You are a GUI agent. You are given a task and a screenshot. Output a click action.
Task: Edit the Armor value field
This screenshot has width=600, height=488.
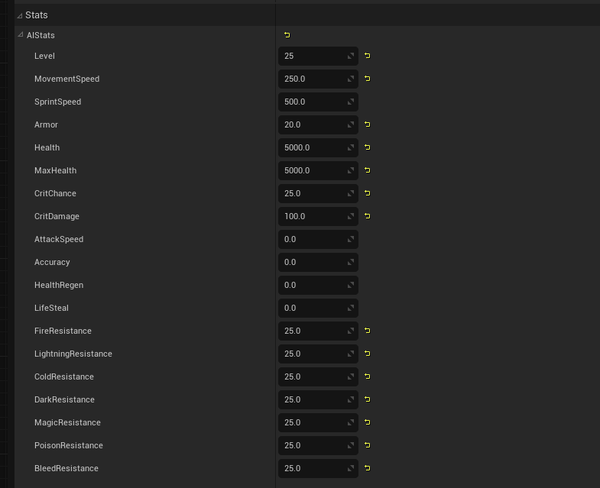click(x=318, y=124)
